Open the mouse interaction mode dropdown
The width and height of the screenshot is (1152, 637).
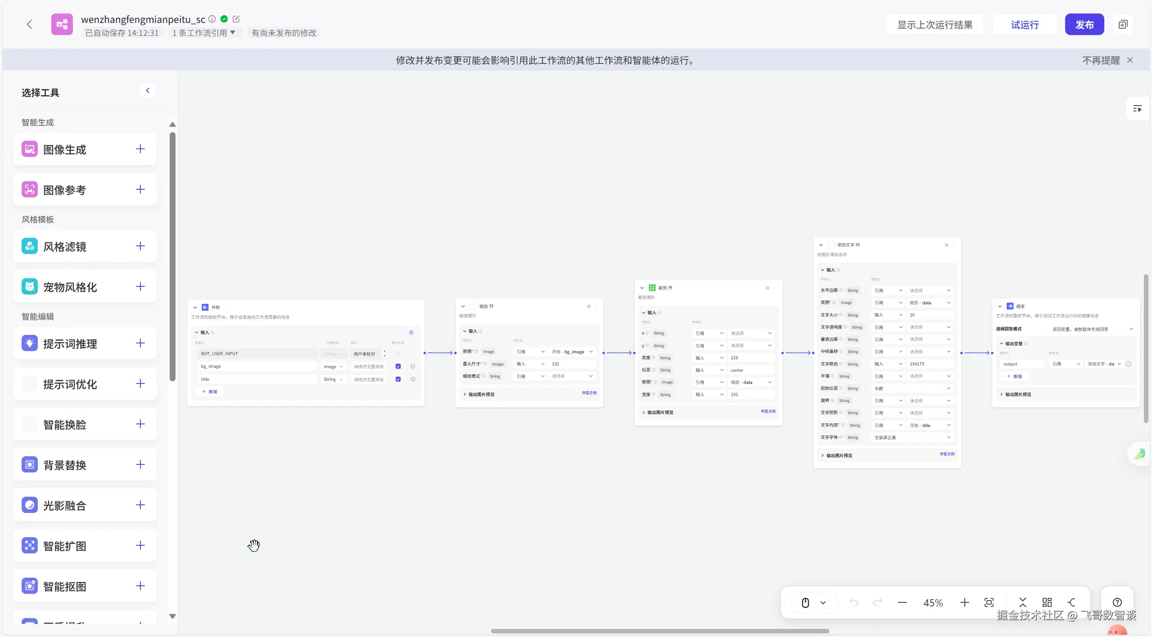(823, 602)
